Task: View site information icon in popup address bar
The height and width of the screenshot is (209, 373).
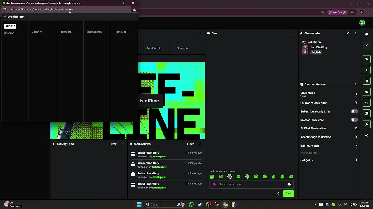Action: [x=5, y=9]
